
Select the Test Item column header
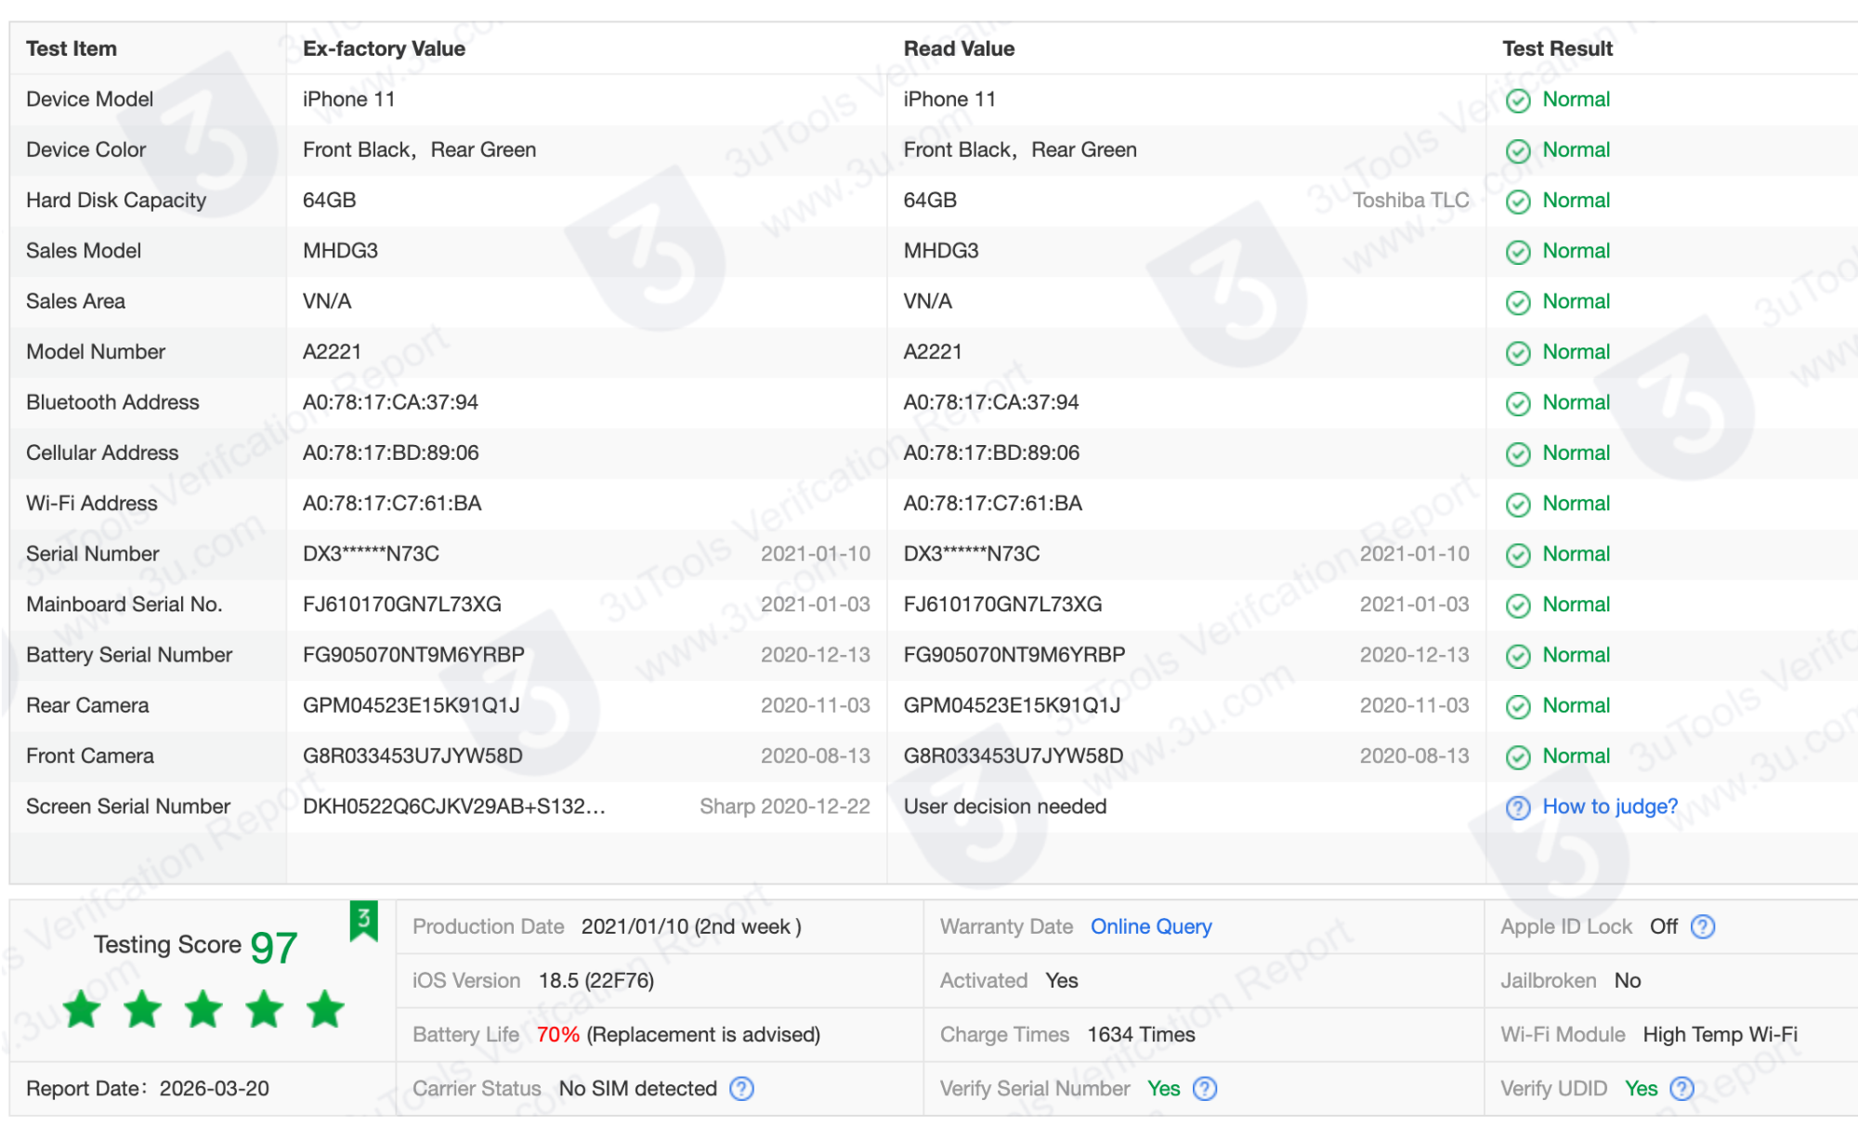coord(72,48)
